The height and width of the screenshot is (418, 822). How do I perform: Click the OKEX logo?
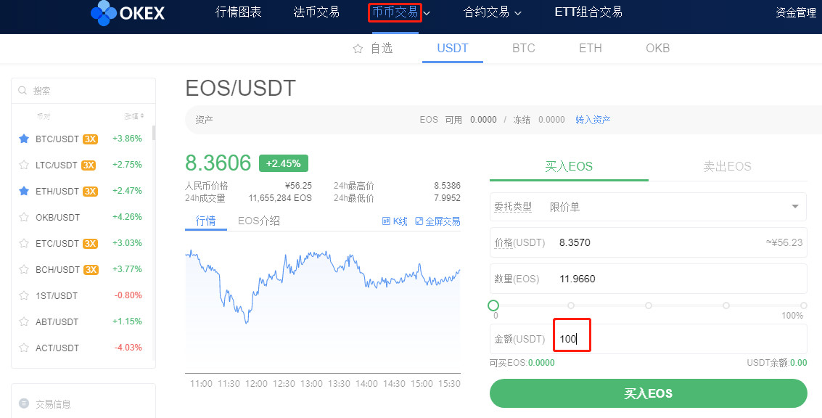pos(128,13)
